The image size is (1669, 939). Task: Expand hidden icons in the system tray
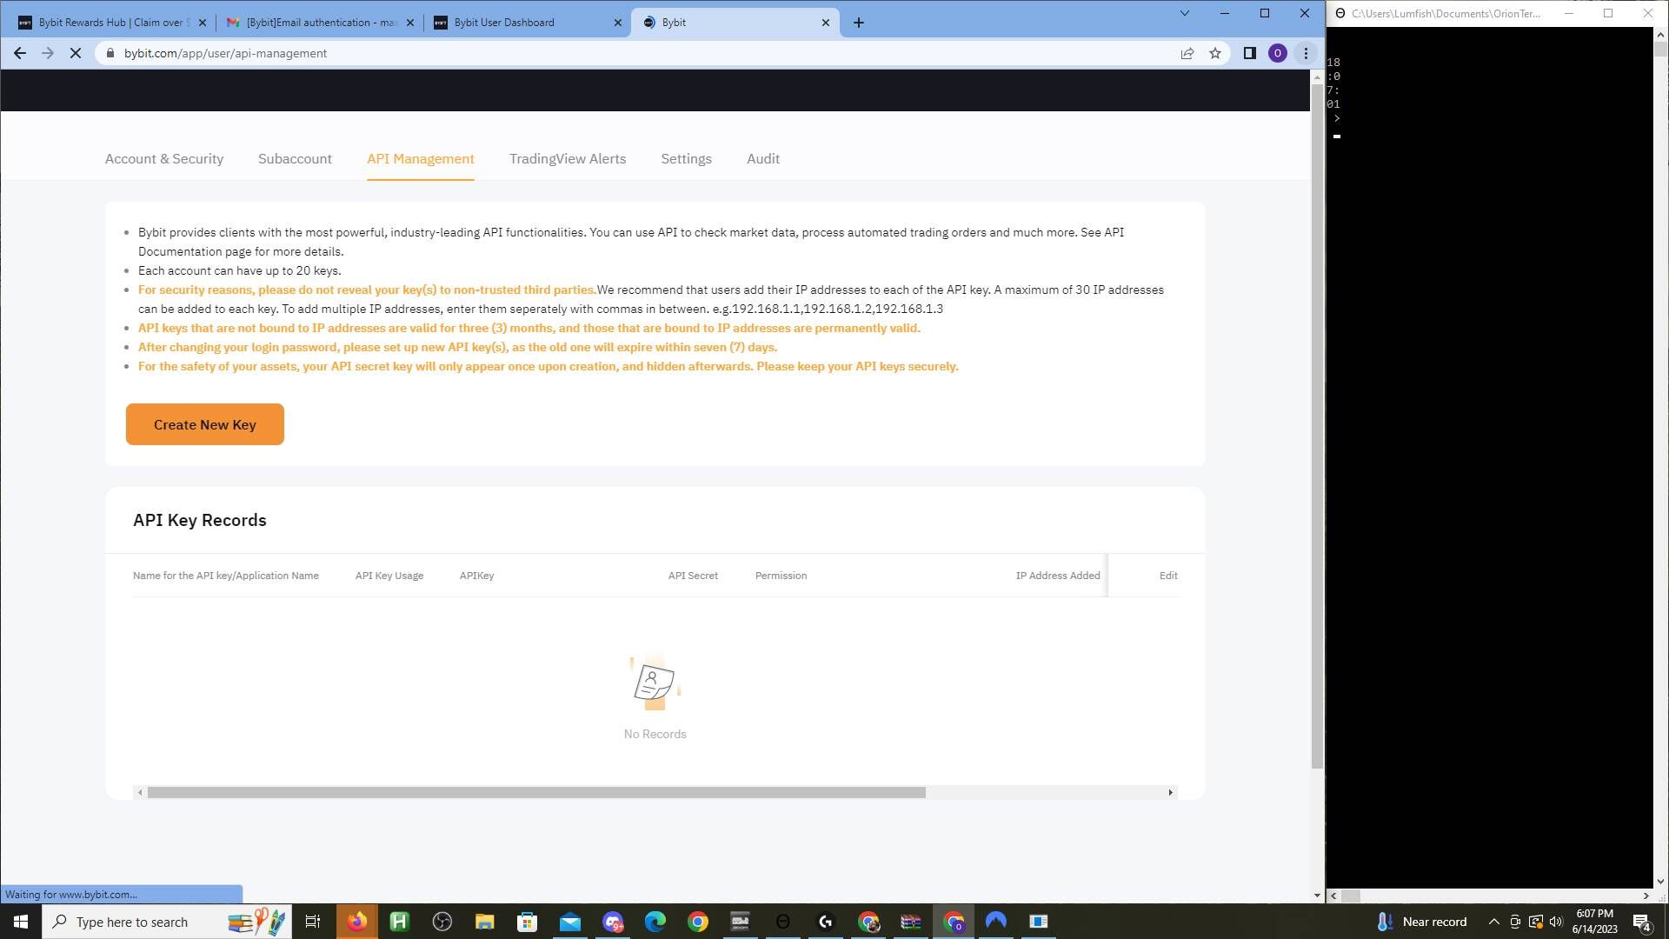(1494, 922)
